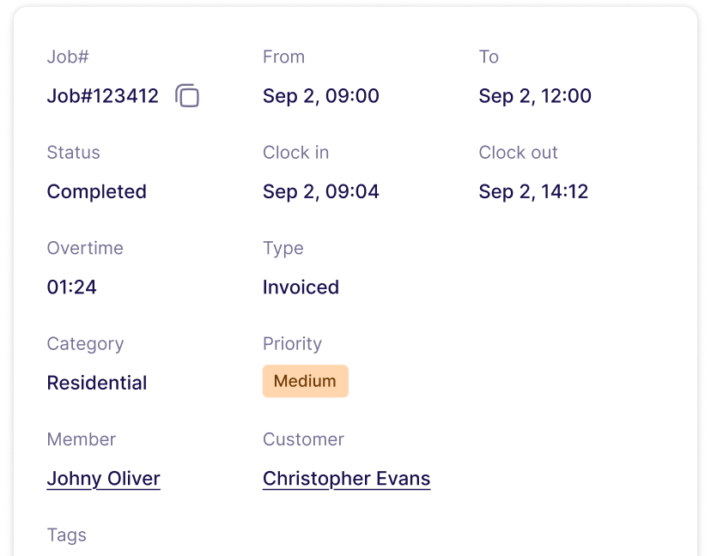Click the Clock in time Sep 2, 09:04

tap(320, 191)
